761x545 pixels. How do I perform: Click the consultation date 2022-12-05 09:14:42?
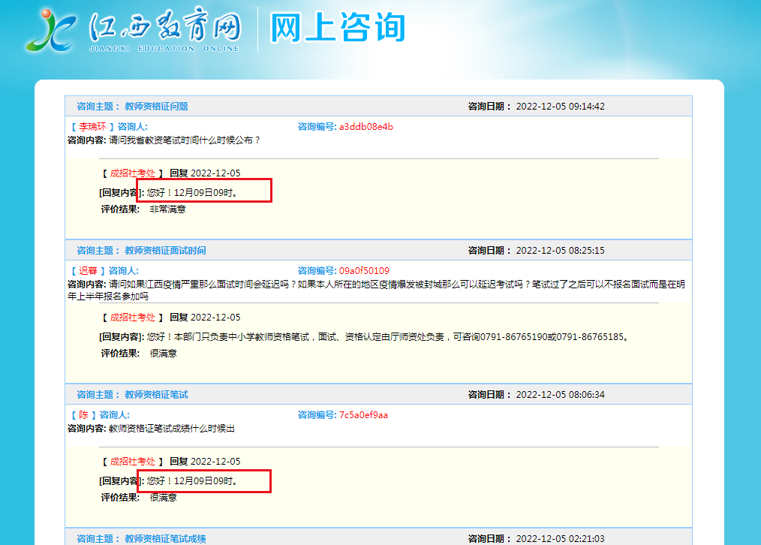(560, 107)
